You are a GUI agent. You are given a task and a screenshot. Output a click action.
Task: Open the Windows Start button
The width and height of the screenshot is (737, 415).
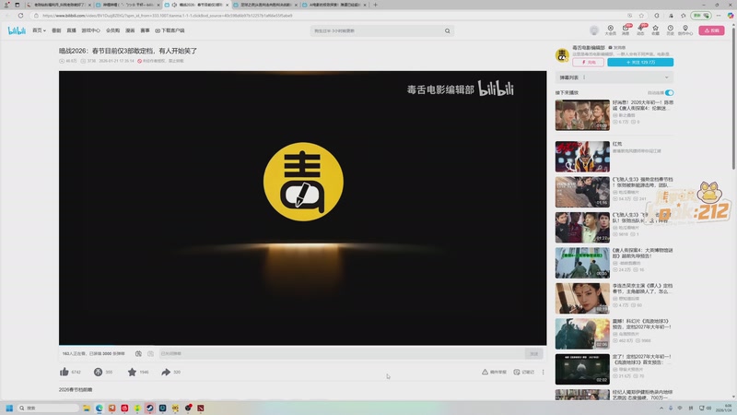tap(9, 408)
